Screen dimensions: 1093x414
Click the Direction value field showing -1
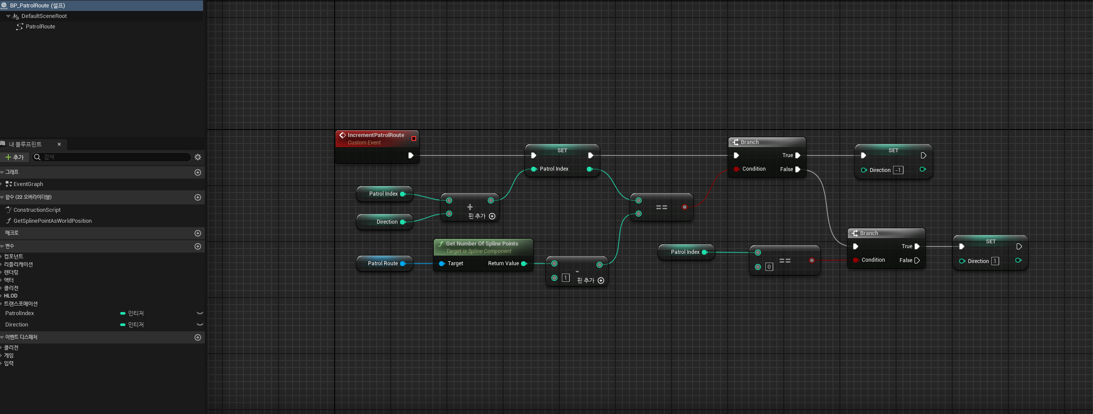tap(898, 170)
